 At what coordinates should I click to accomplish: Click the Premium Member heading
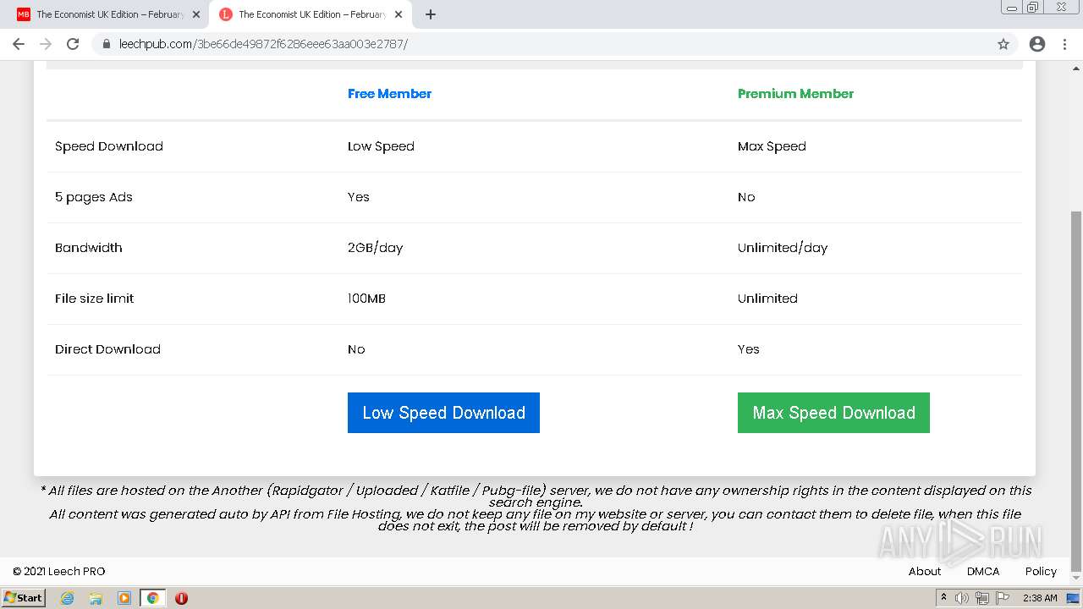[x=795, y=94]
